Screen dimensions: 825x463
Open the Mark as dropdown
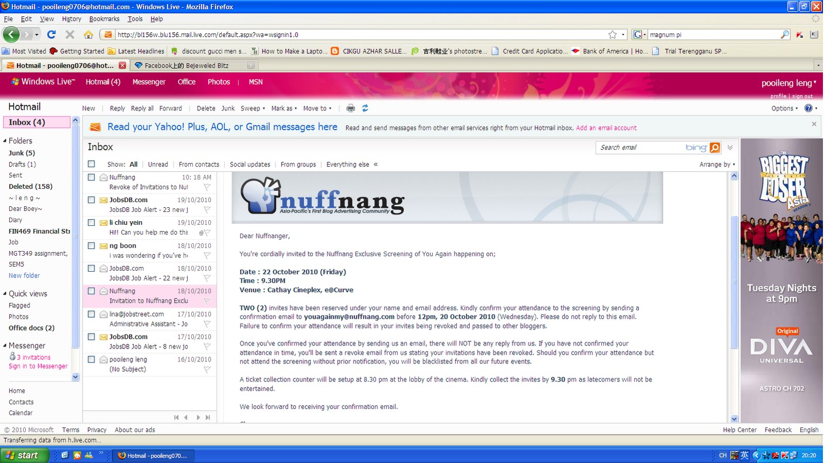[x=284, y=108]
